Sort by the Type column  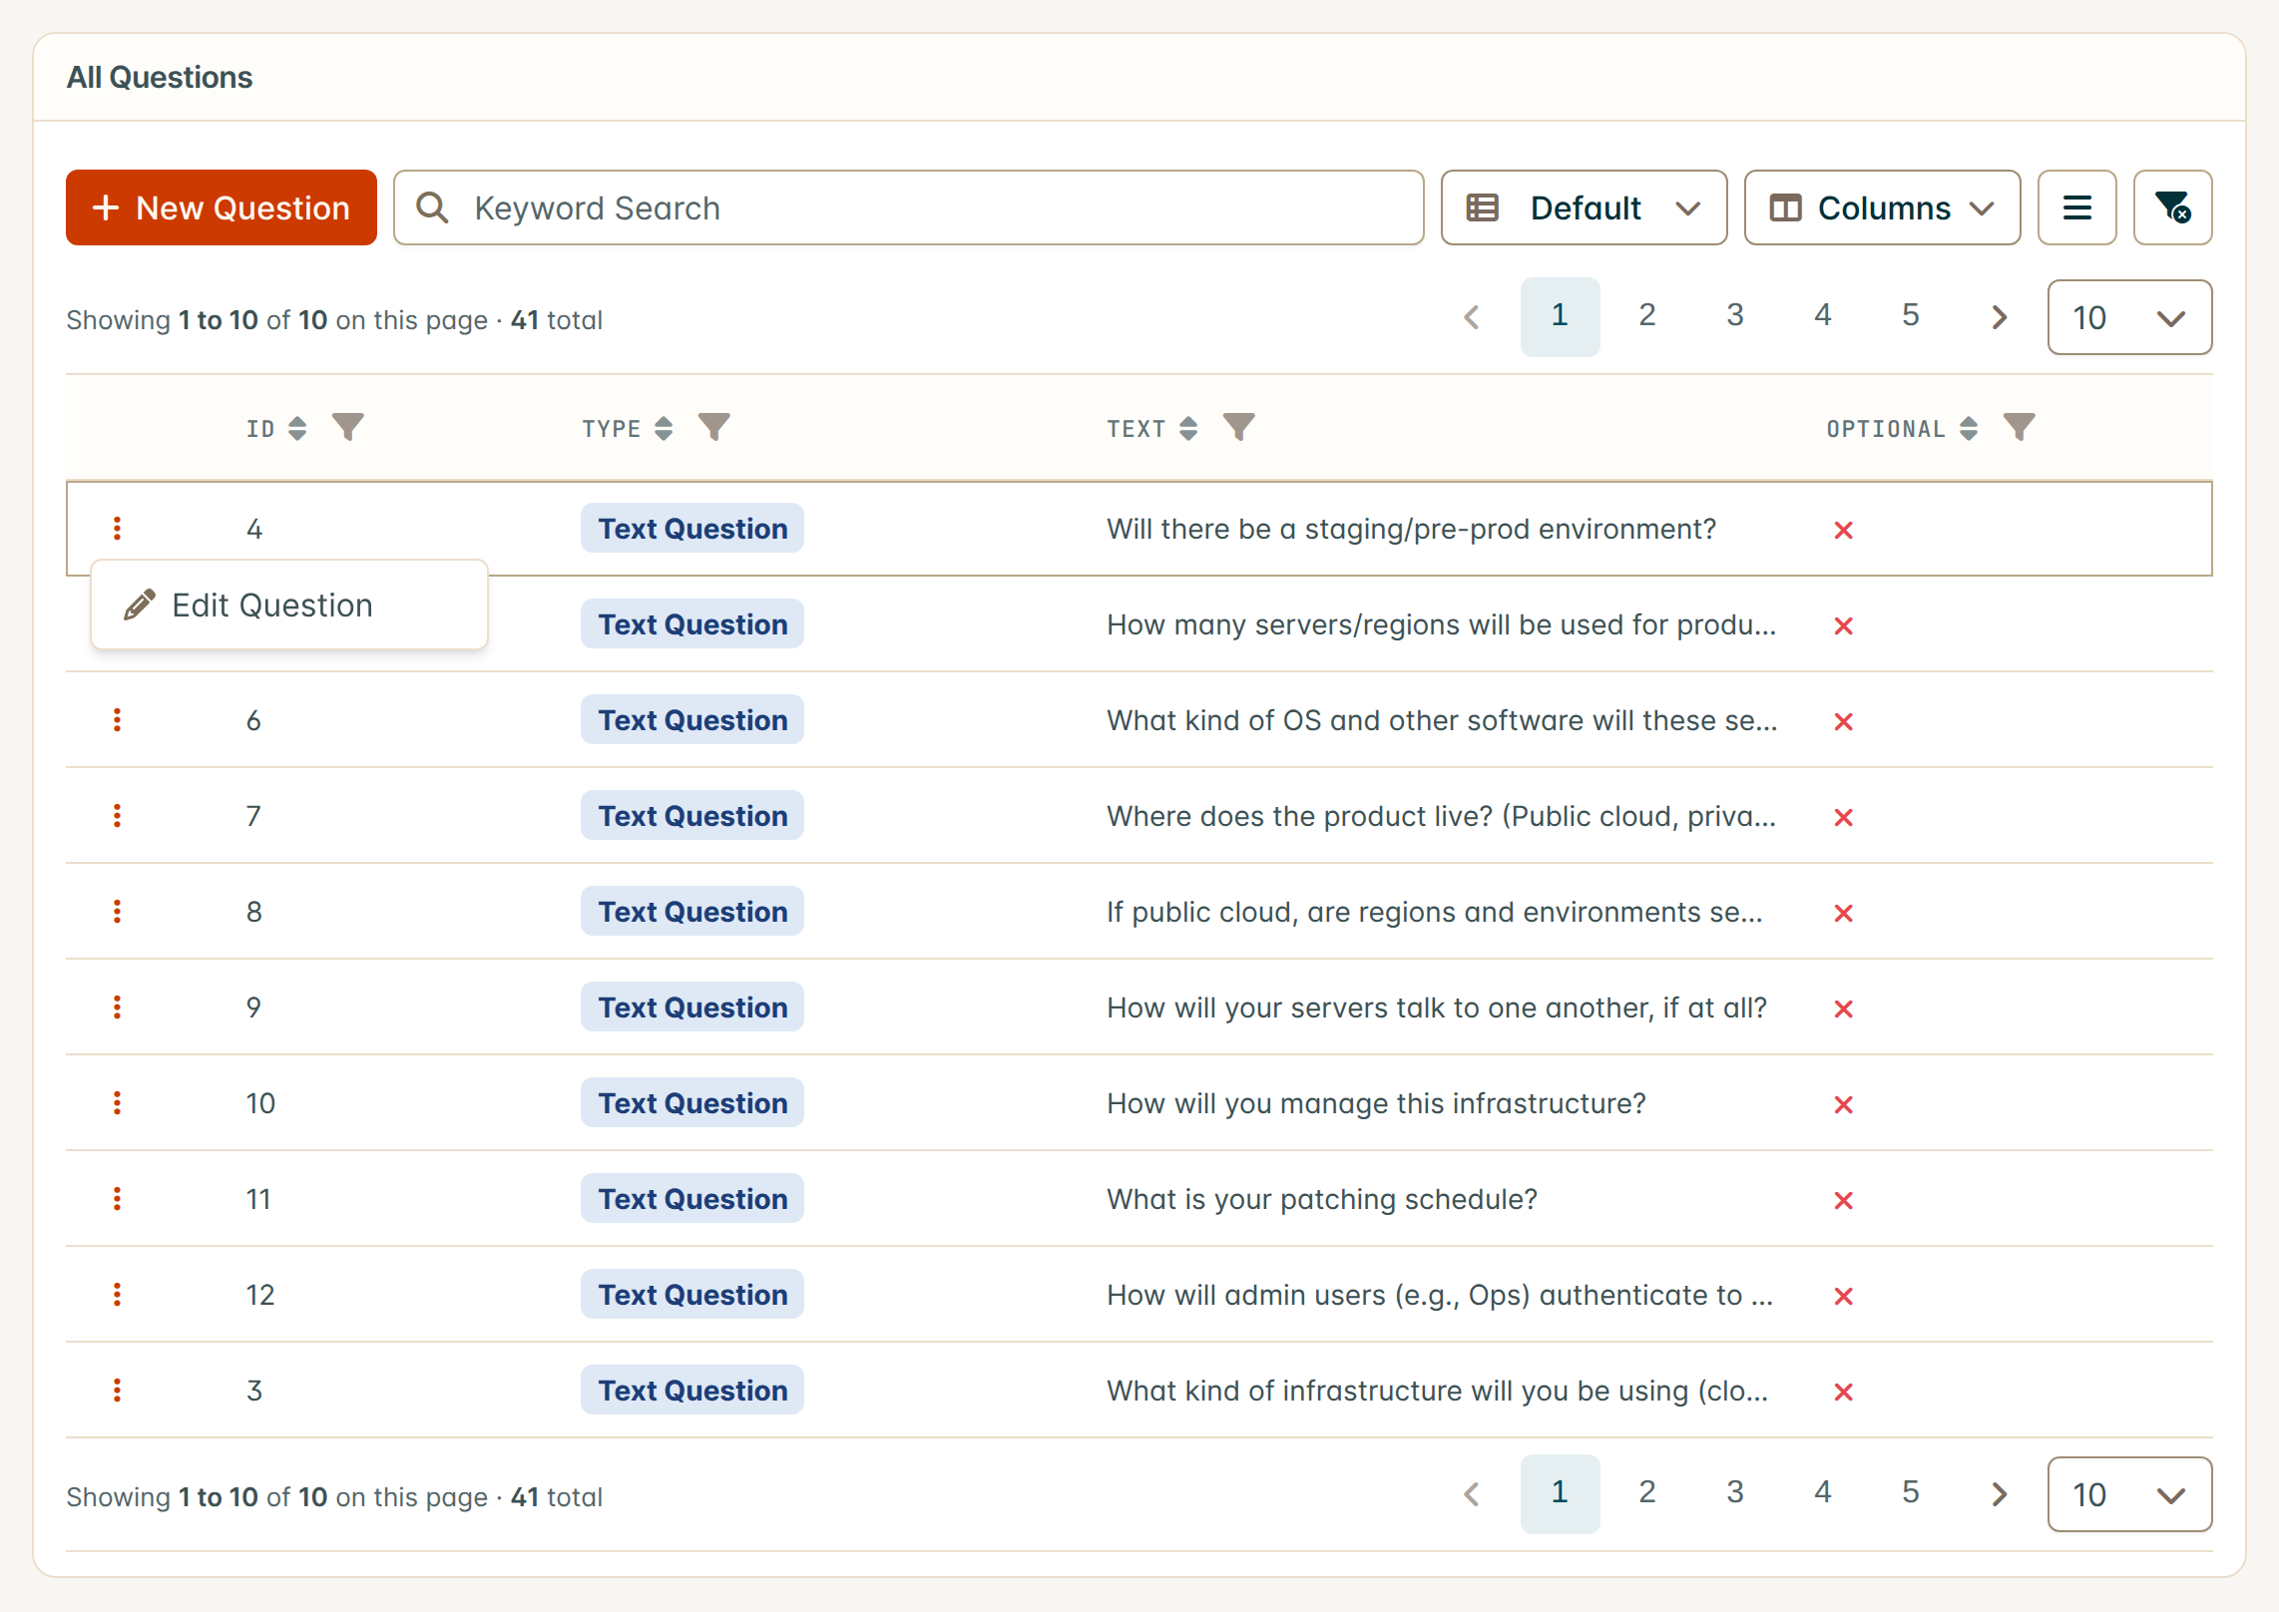coord(664,429)
